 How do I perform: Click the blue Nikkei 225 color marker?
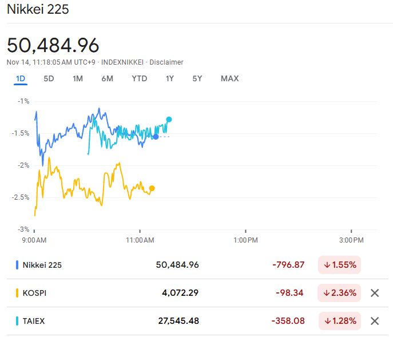pyautogui.click(x=17, y=265)
